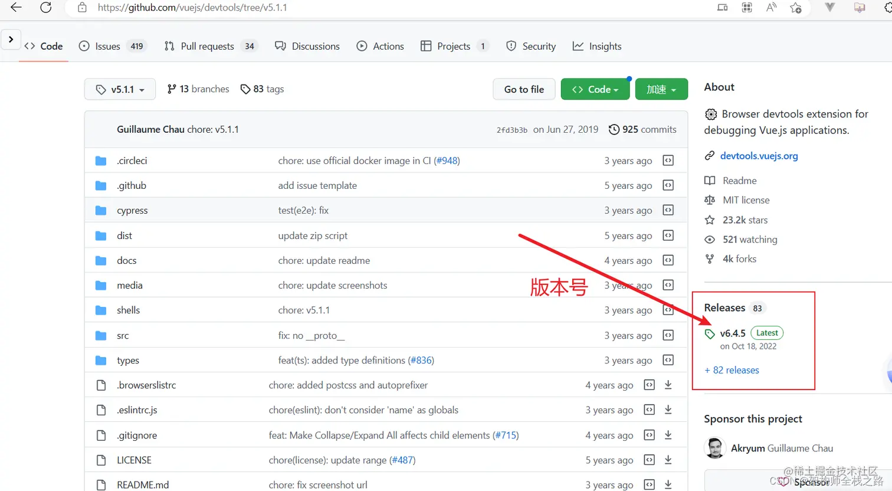
Task: Open the v6.4.5 latest release
Action: (x=733, y=333)
